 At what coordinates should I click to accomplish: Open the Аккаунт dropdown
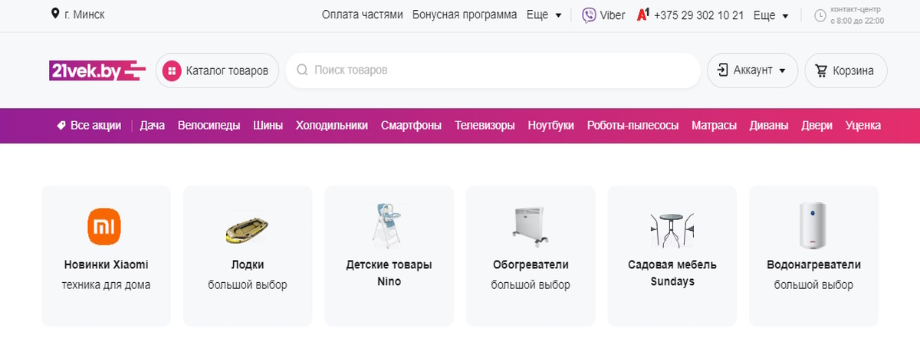(752, 71)
